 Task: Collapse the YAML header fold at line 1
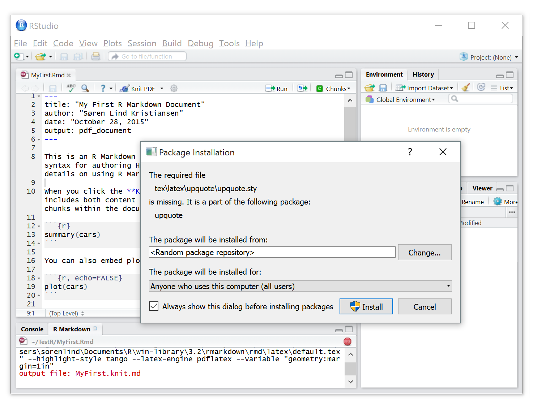39,96
